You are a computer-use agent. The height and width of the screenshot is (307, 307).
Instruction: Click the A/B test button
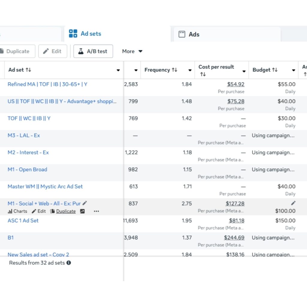93,51
